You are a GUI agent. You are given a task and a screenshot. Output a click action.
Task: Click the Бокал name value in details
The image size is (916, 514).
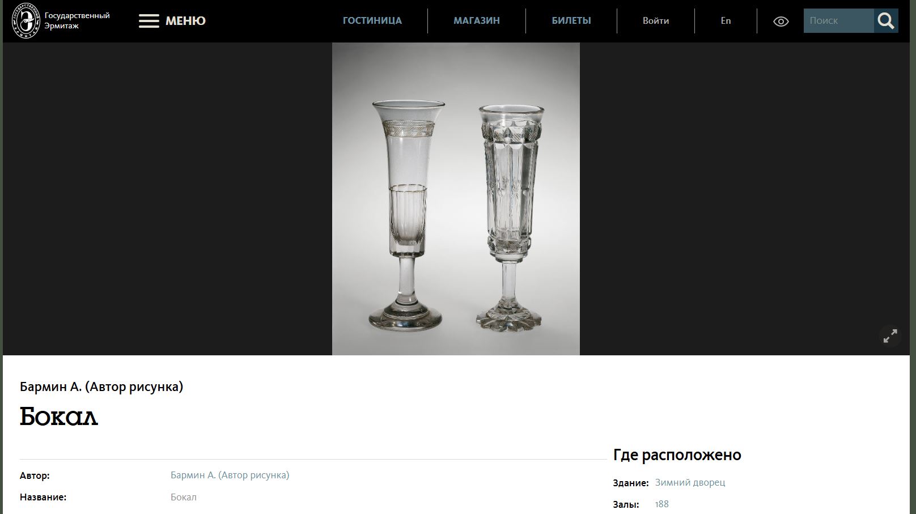tap(184, 497)
